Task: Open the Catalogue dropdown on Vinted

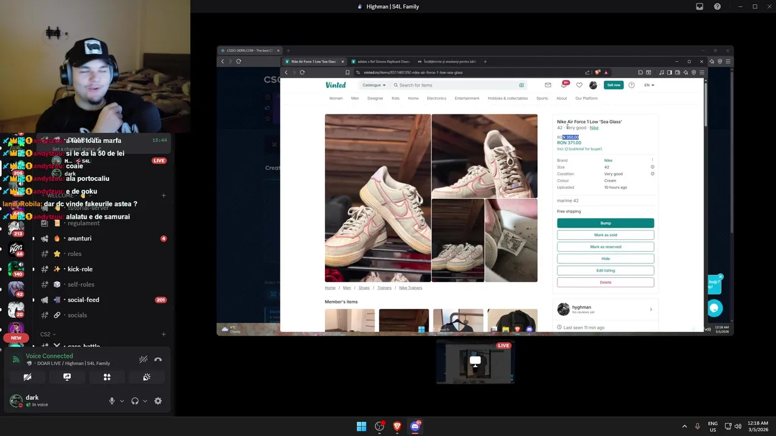Action: pos(374,85)
